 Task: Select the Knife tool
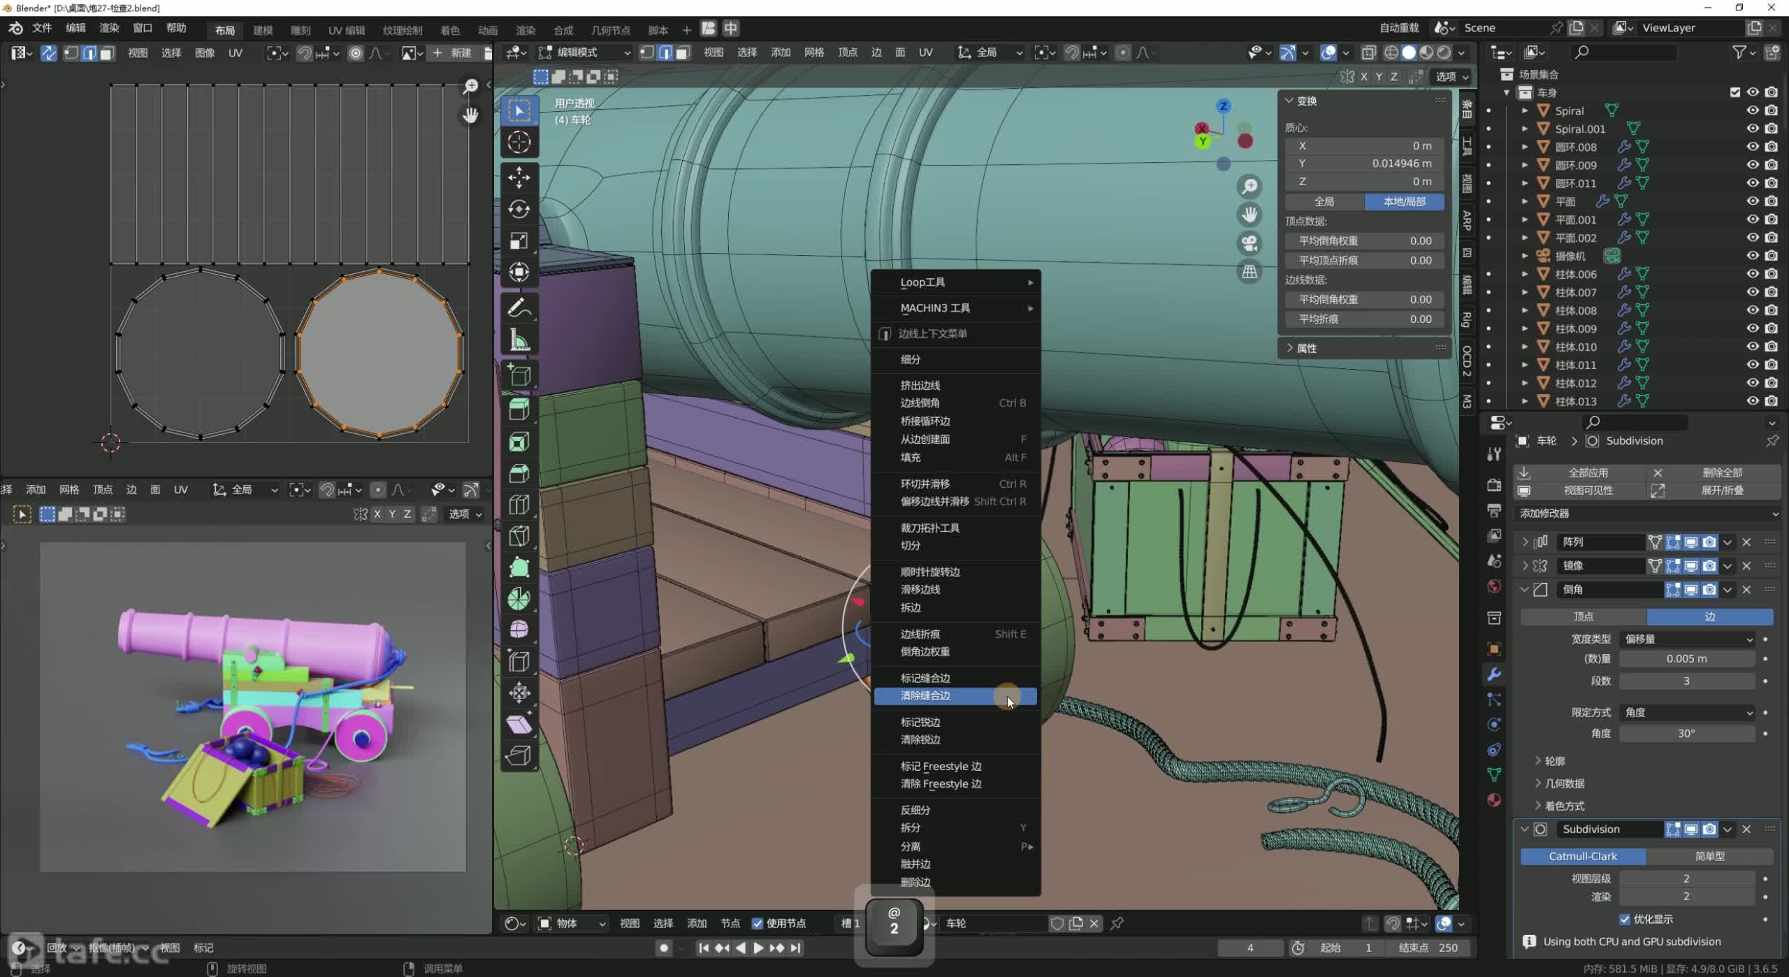[519, 536]
